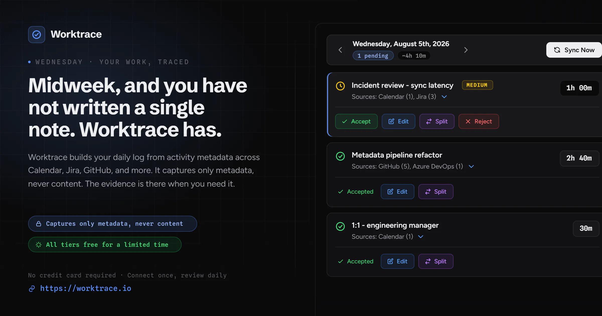Image resolution: width=602 pixels, height=316 pixels.
Task: Select the ~4h 10m total pill
Action: [x=414, y=56]
